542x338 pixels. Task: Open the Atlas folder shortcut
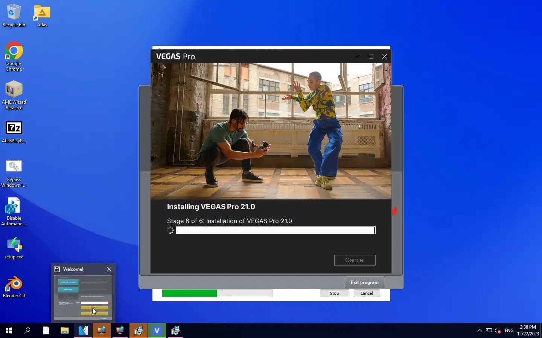pos(42,16)
